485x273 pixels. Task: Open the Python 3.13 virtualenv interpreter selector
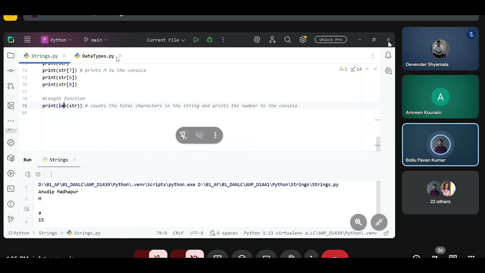(x=310, y=233)
